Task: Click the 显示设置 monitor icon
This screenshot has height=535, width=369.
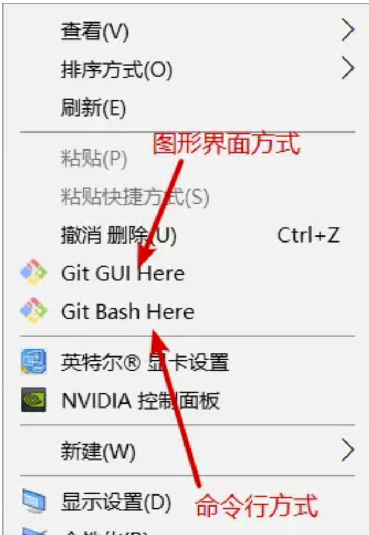Action: [34, 501]
